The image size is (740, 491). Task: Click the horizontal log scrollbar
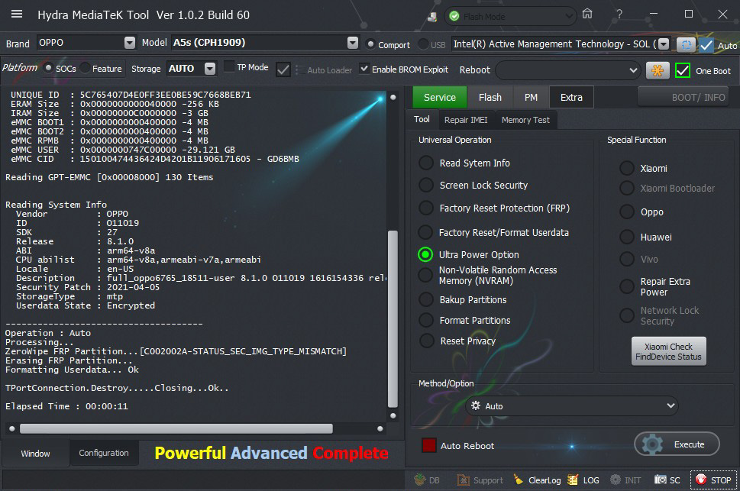(x=176, y=428)
